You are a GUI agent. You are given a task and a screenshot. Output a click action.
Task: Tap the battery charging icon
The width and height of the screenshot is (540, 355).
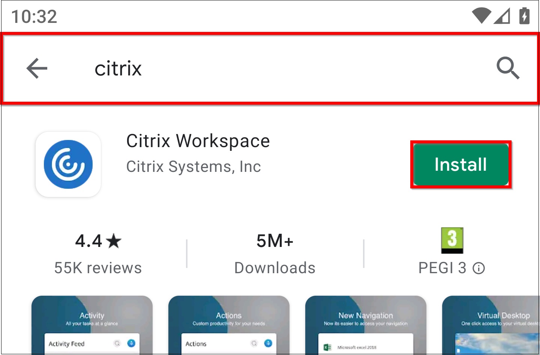click(524, 16)
